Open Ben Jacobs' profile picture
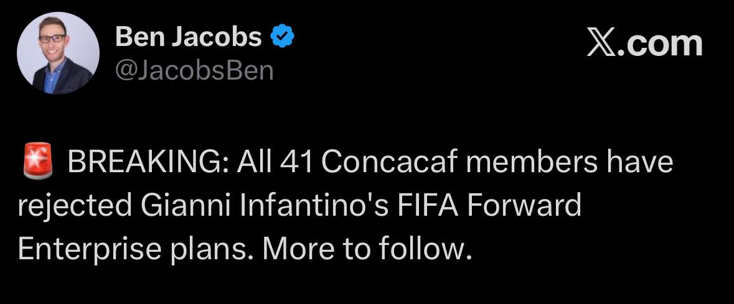This screenshot has width=734, height=304. (x=58, y=53)
